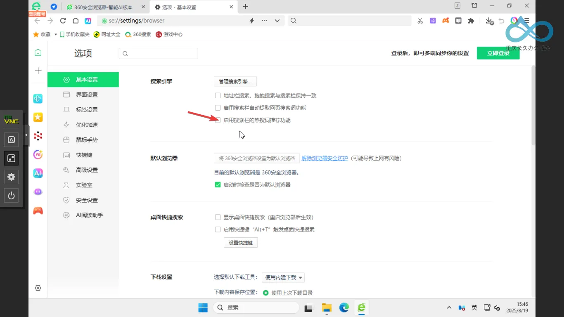Open 网址大全 bookmark
Screen dimensions: 564x317
(x=107, y=35)
